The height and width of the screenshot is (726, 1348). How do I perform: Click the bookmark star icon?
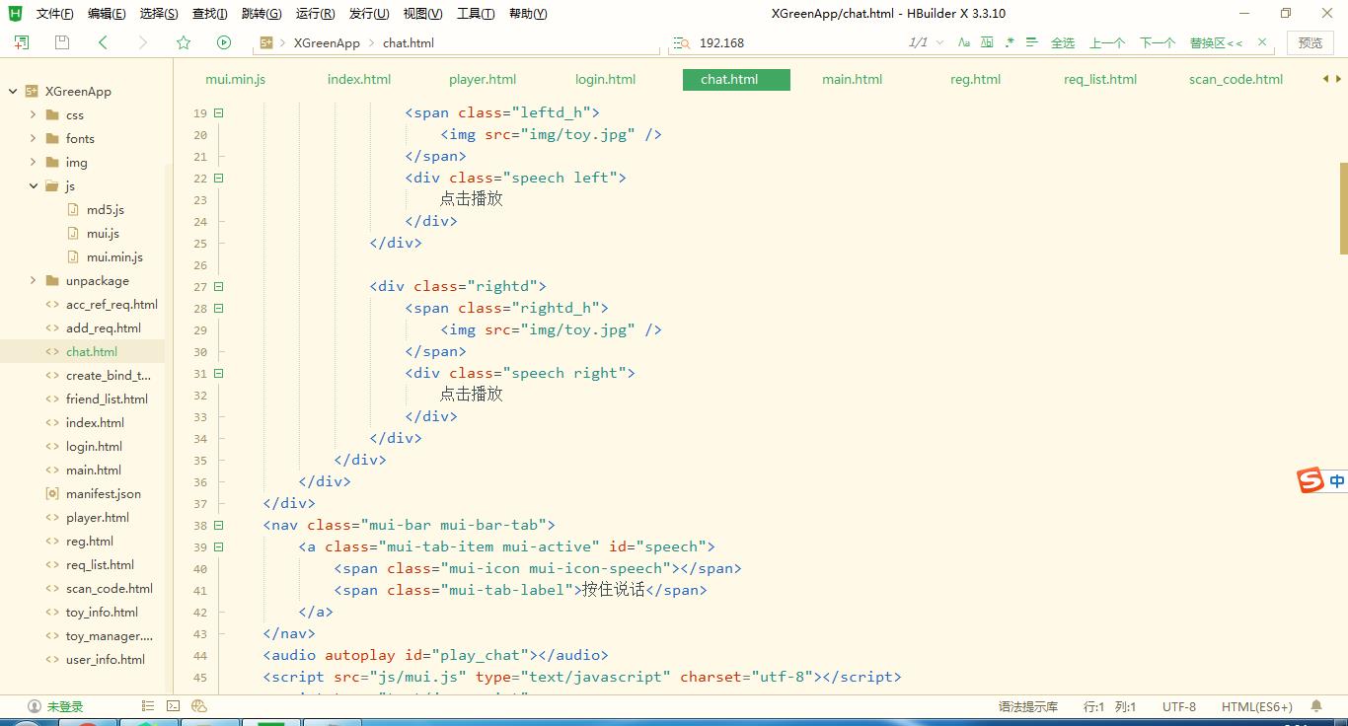pyautogui.click(x=184, y=42)
